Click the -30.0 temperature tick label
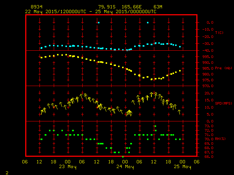The width and height of the screenshot is (234, 175). [x=208, y=44]
